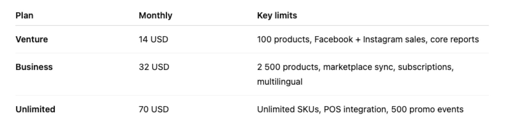The image size is (511, 135).
Task: Click the '2 500 products' text
Action: click(x=288, y=67)
